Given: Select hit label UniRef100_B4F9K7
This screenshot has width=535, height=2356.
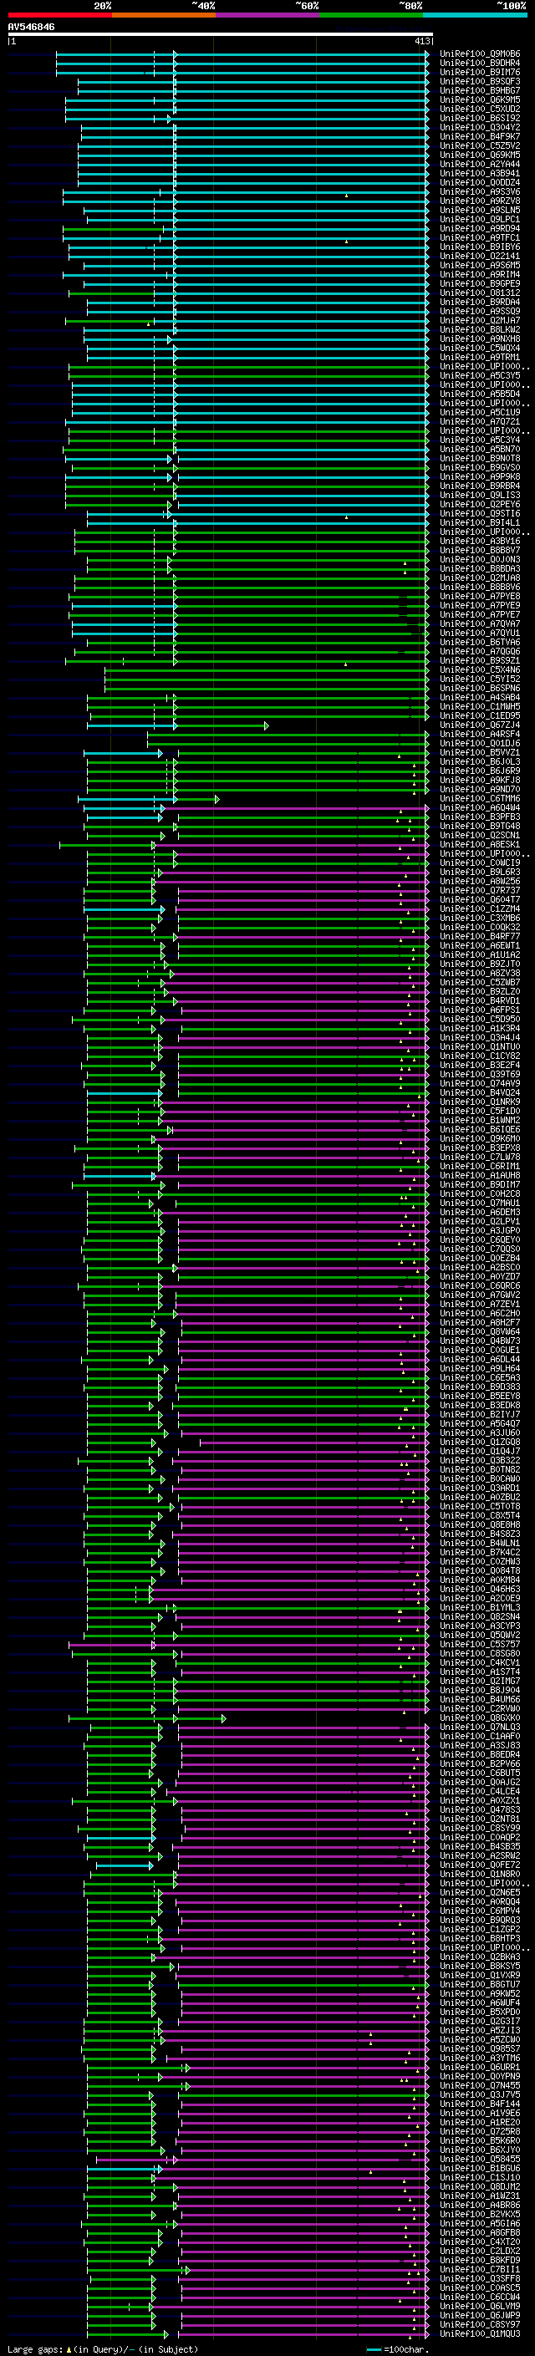Looking at the screenshot, I should click(480, 136).
